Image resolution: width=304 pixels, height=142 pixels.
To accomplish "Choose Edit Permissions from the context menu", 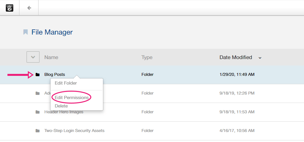I will (x=72, y=97).
